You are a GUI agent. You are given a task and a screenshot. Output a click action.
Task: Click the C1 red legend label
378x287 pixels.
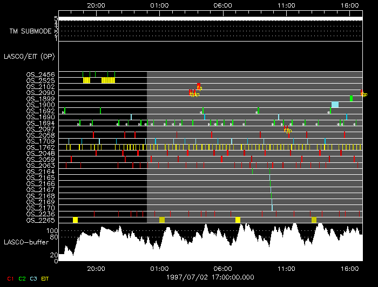[9, 278]
